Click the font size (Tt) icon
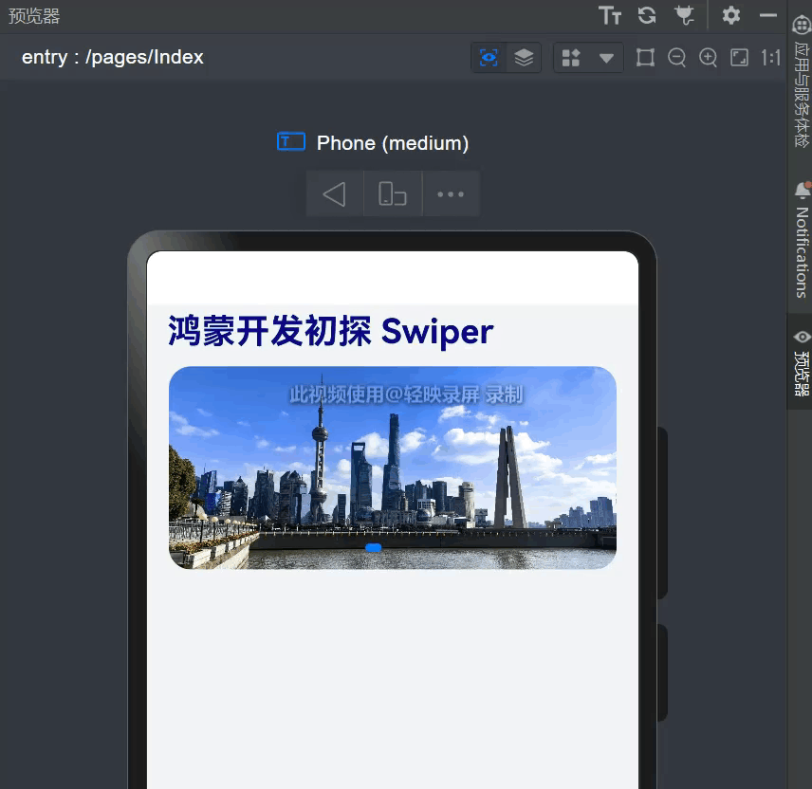The width and height of the screenshot is (812, 789). pyautogui.click(x=610, y=15)
